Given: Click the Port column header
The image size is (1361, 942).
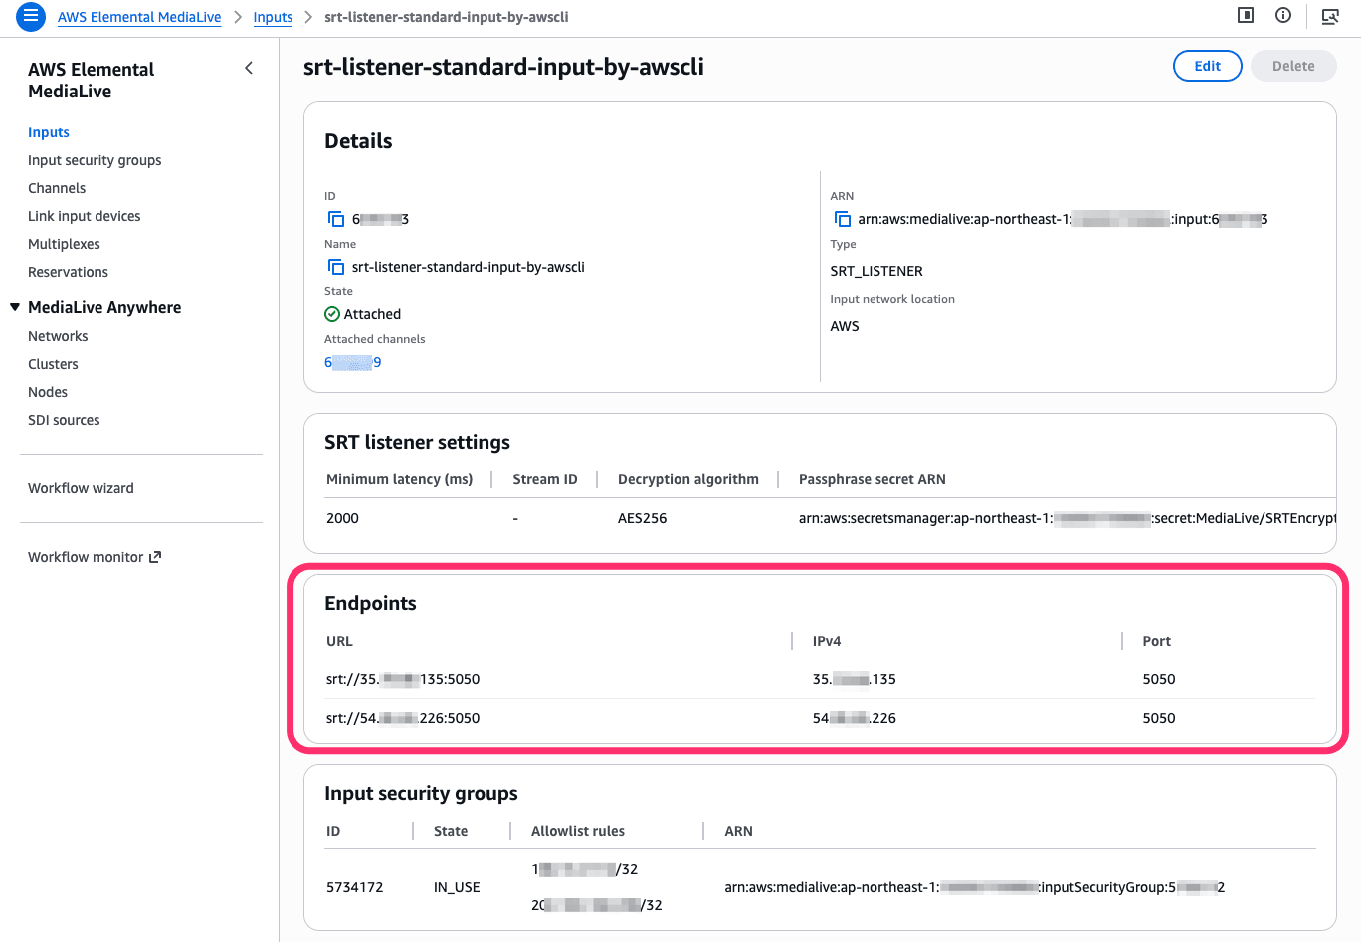Looking at the screenshot, I should point(1157,641).
